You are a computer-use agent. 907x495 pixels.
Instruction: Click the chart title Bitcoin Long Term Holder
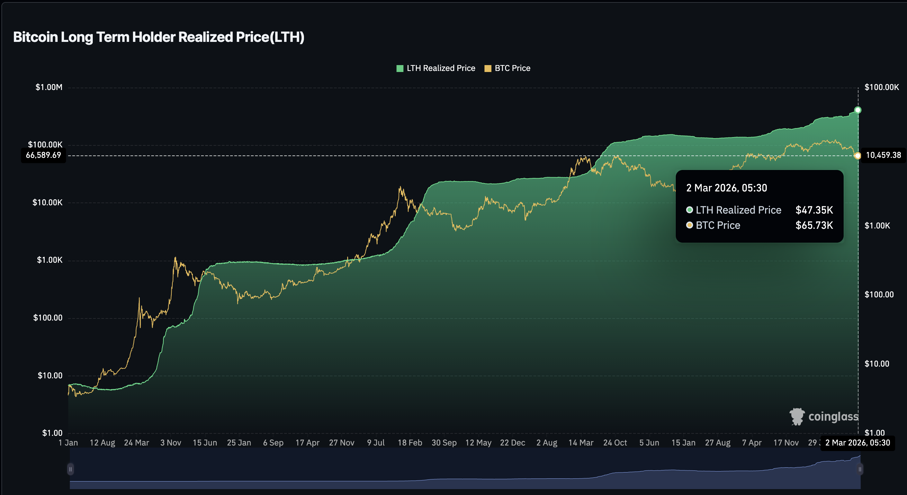159,37
